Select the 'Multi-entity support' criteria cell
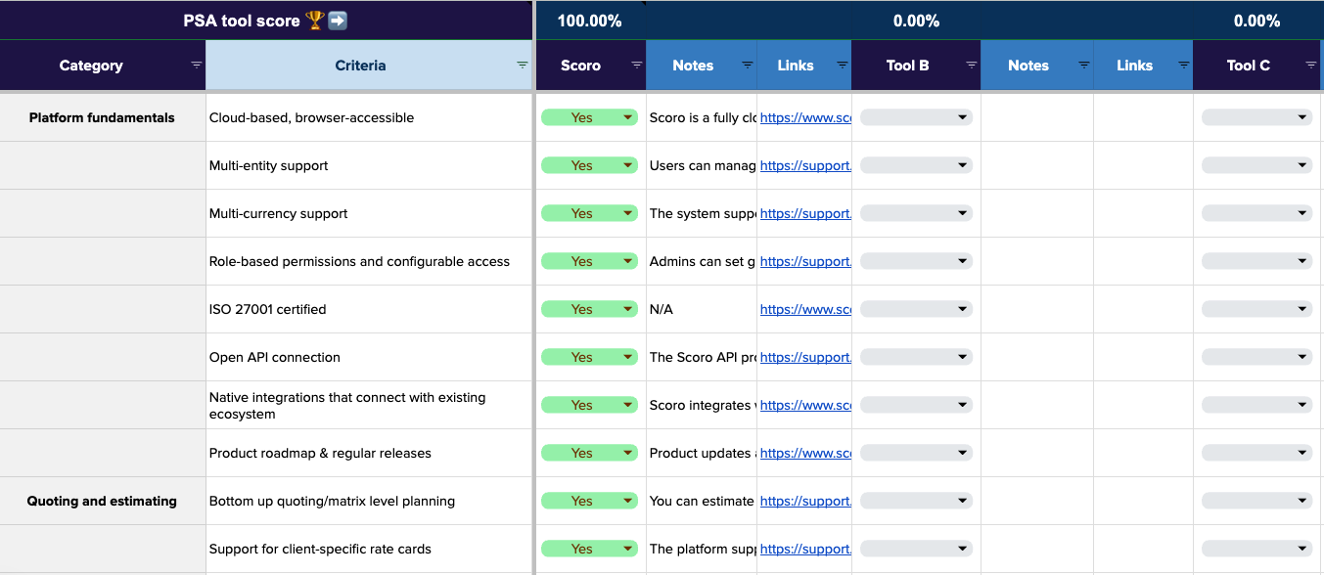 click(369, 165)
